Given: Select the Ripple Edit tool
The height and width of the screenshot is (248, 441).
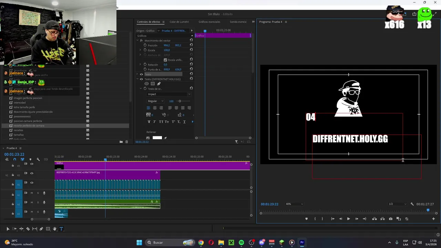Looking at the screenshot, I should [x=21, y=229].
